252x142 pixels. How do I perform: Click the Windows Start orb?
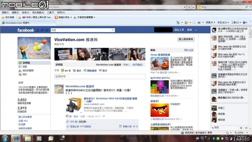tap(5, 138)
